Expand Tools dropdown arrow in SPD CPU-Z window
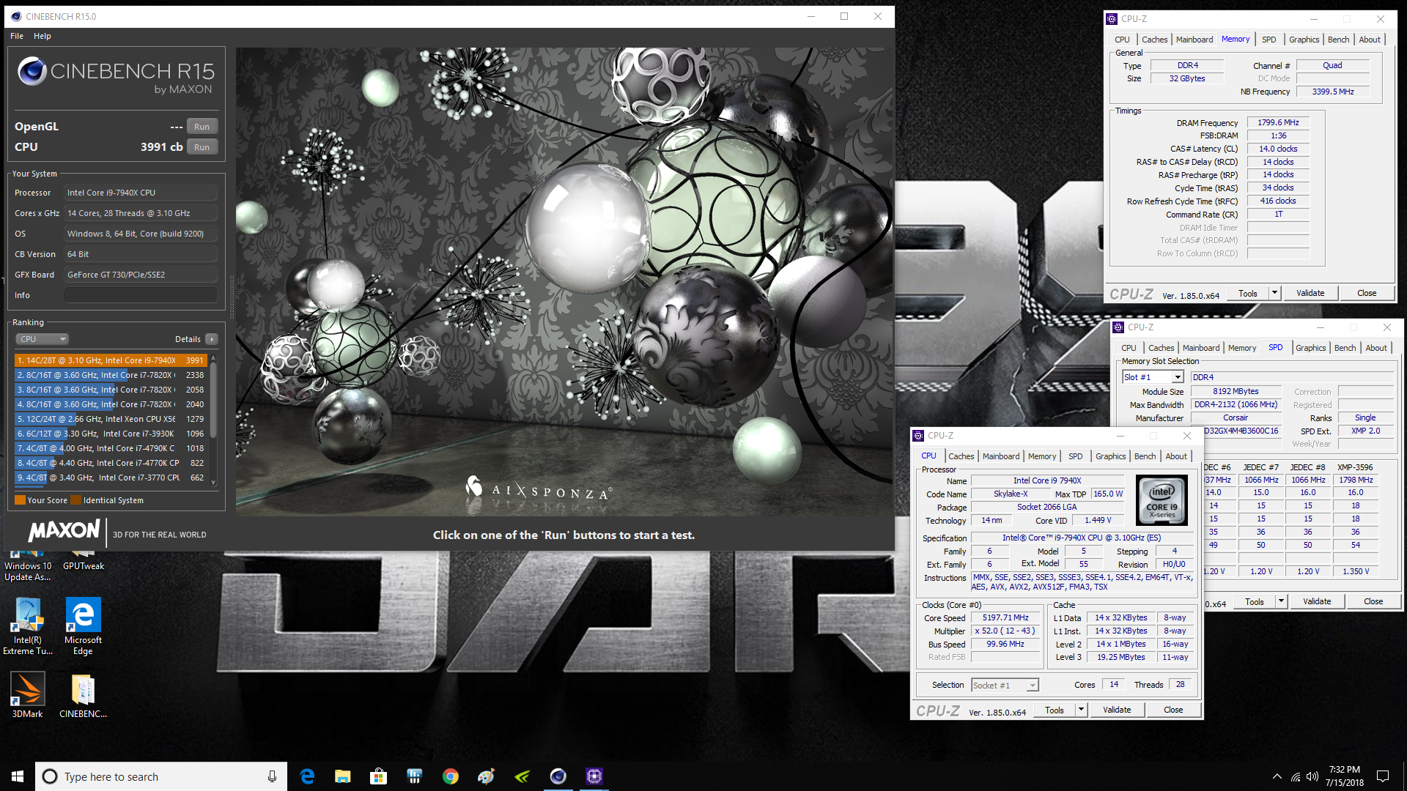 1281,601
